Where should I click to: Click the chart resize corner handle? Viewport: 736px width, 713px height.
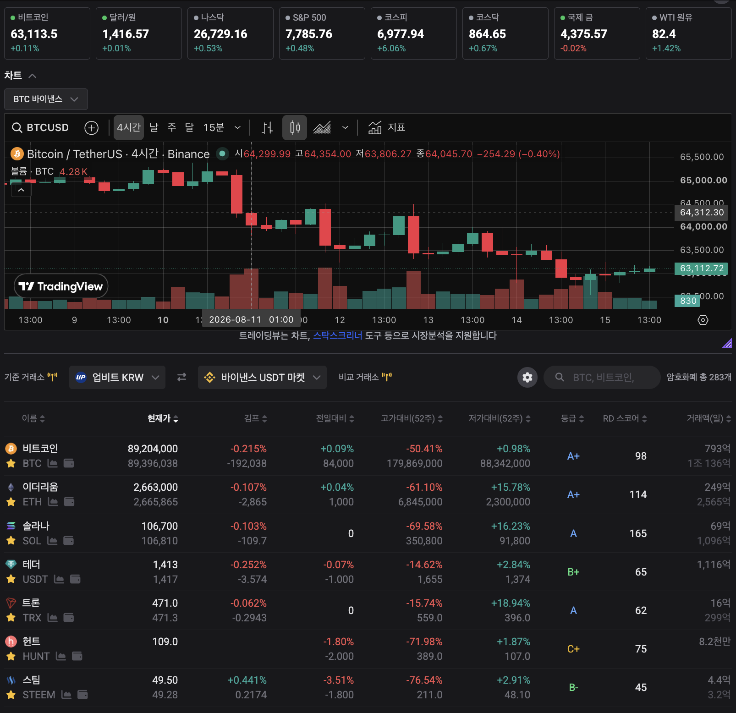pos(727,343)
